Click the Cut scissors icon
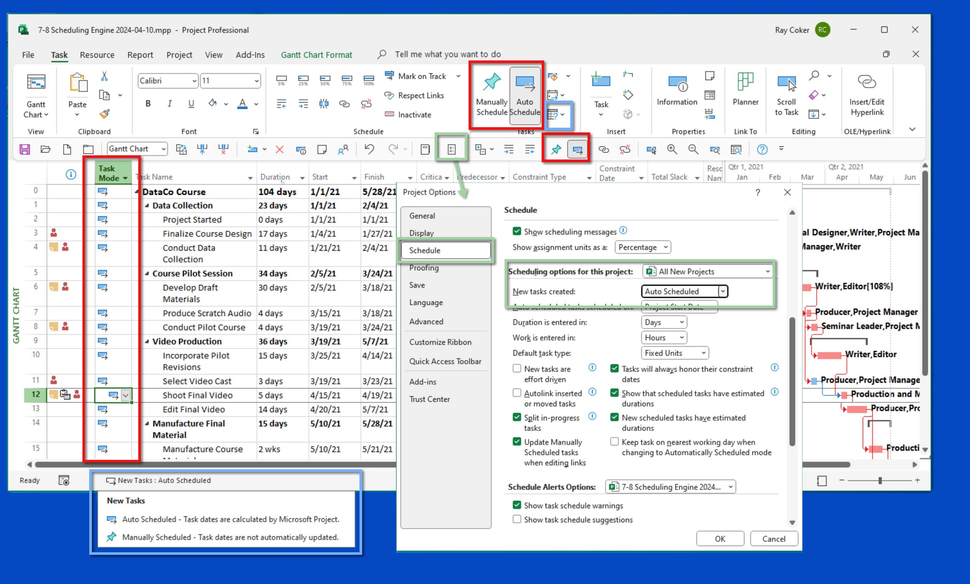 coord(104,76)
